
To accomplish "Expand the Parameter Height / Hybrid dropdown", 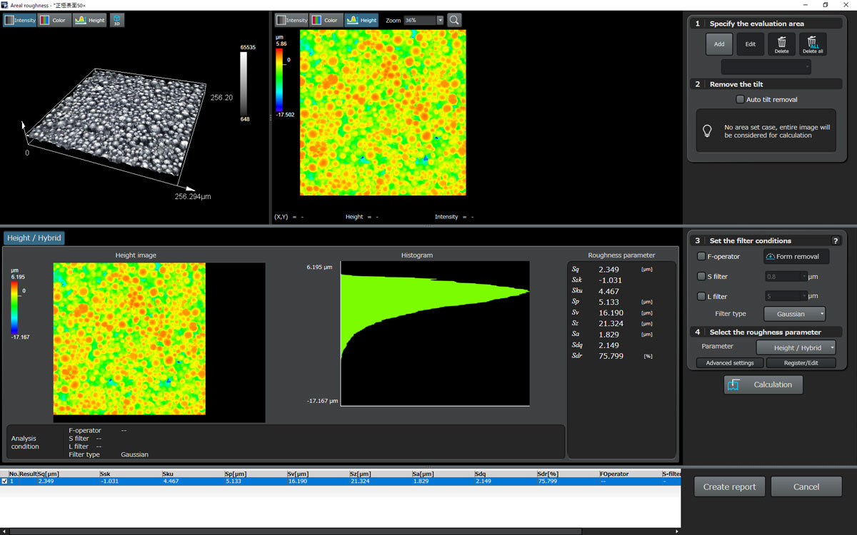I will [795, 348].
